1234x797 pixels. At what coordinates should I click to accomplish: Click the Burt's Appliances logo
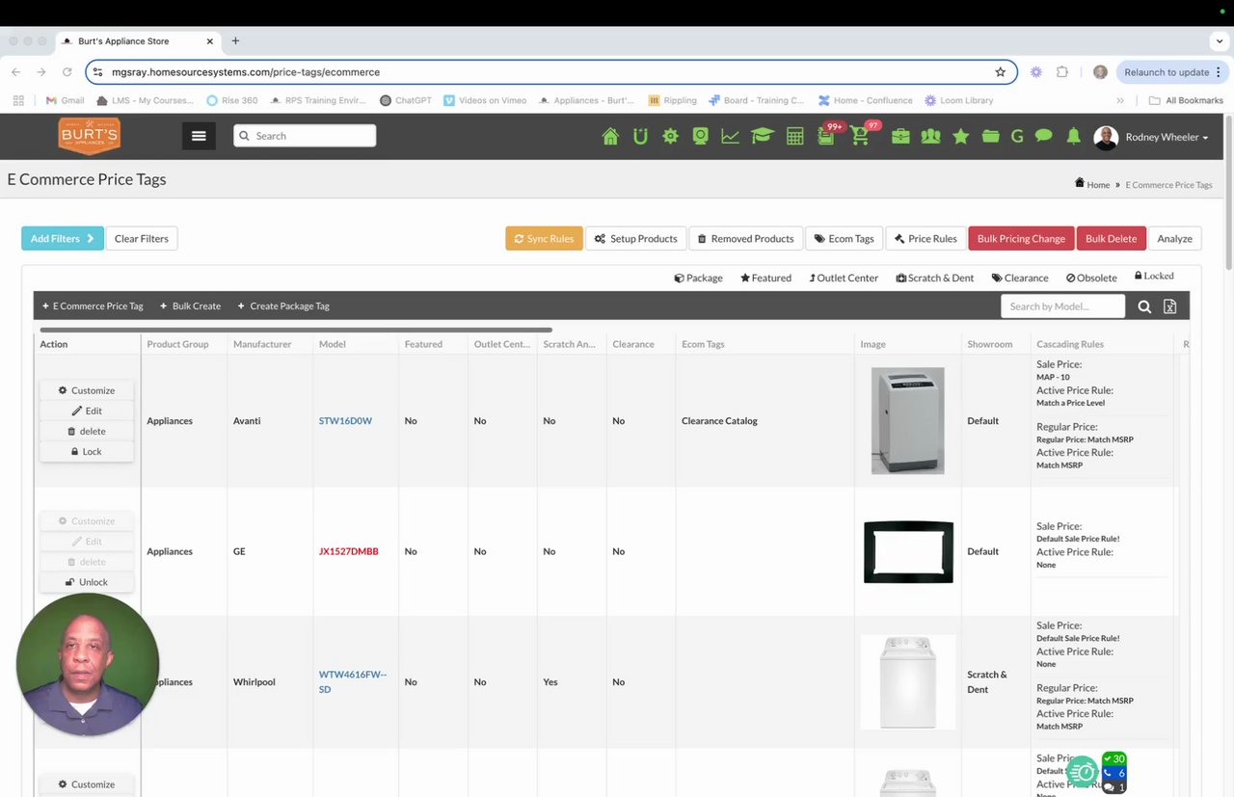pos(89,137)
